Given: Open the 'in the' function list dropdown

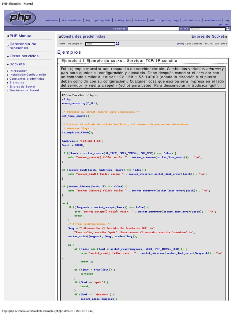Looking at the screenshot, I should click(207, 29).
